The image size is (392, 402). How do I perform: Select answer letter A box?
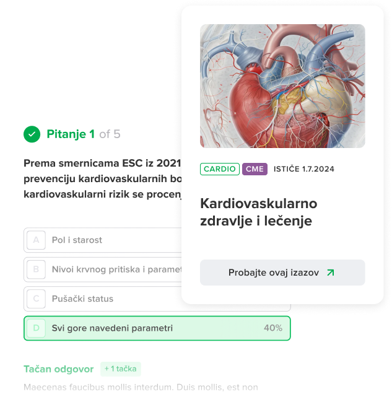[36, 240]
